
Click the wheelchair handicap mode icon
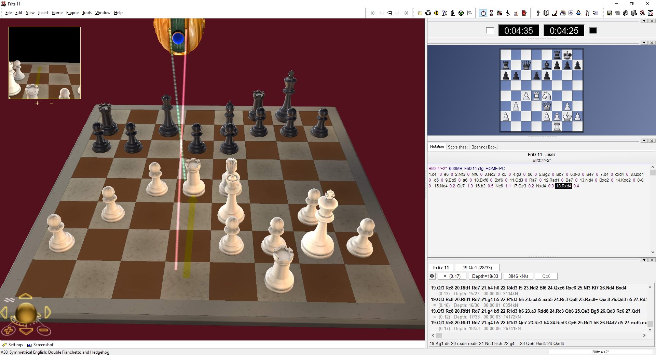point(508,13)
